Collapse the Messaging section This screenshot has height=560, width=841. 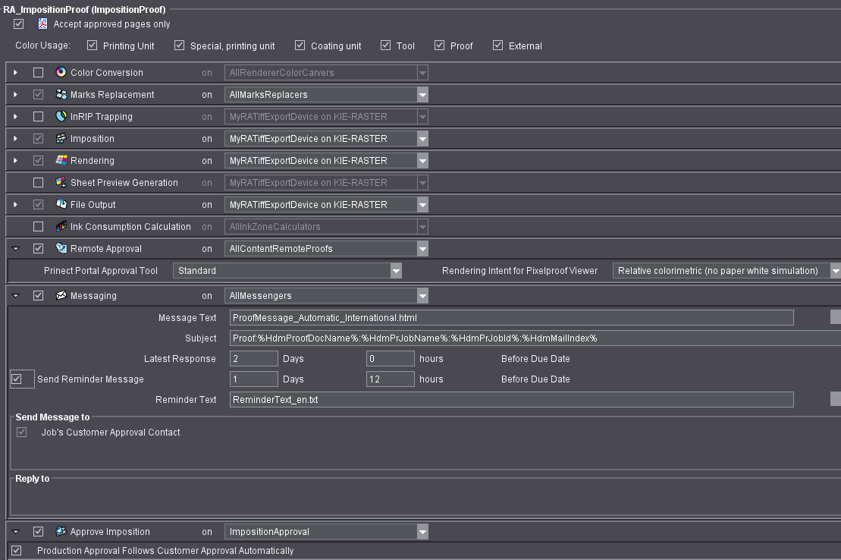click(x=15, y=296)
